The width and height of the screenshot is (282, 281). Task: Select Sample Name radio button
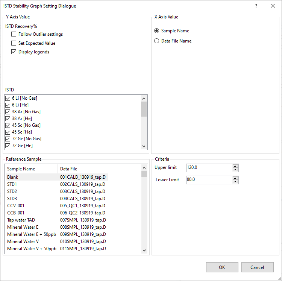coord(157,31)
